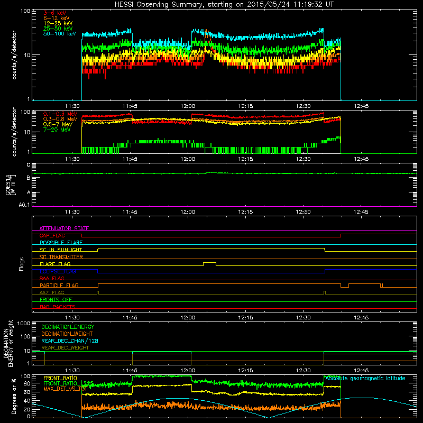Click the vertical Flags axis title
The width and height of the screenshot is (423, 423).
coord(21,264)
